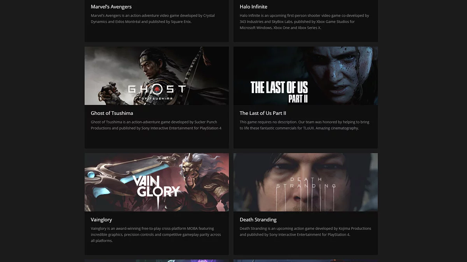Open The Last of Us Part II title link
Image resolution: width=467 pixels, height=262 pixels.
[x=263, y=113]
